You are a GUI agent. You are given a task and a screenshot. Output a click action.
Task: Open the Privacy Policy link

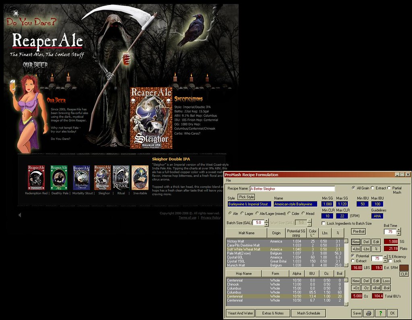pyautogui.click(x=210, y=218)
